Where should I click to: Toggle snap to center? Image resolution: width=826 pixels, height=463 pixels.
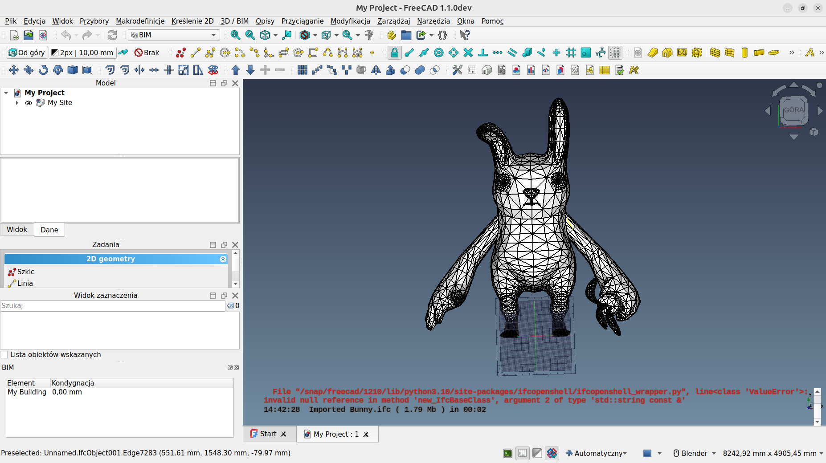tap(439, 53)
